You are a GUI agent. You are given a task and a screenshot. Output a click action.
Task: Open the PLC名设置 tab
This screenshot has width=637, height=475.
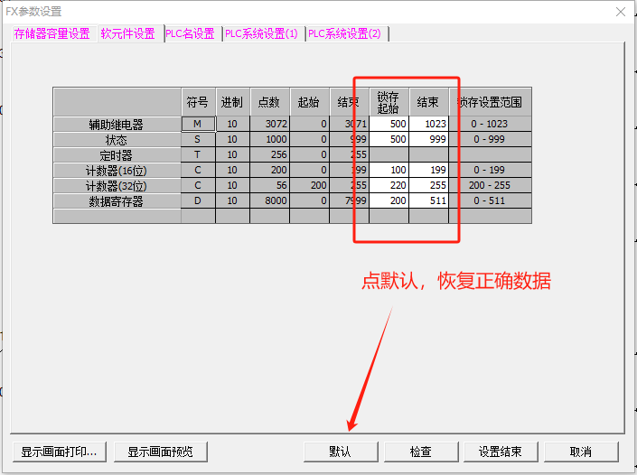click(x=191, y=33)
